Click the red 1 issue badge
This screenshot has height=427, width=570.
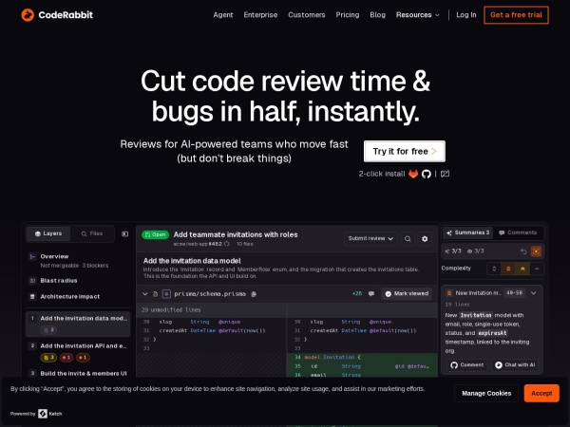[x=66, y=358]
